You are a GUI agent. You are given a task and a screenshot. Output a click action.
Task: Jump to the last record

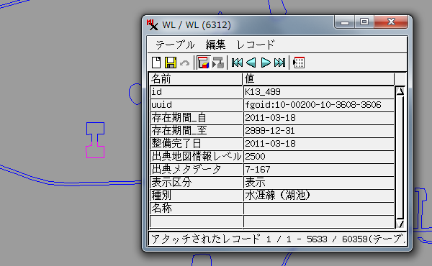(279, 63)
